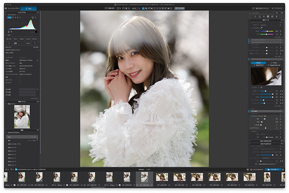Adjust the microcontrast slider handle

tap(267, 51)
